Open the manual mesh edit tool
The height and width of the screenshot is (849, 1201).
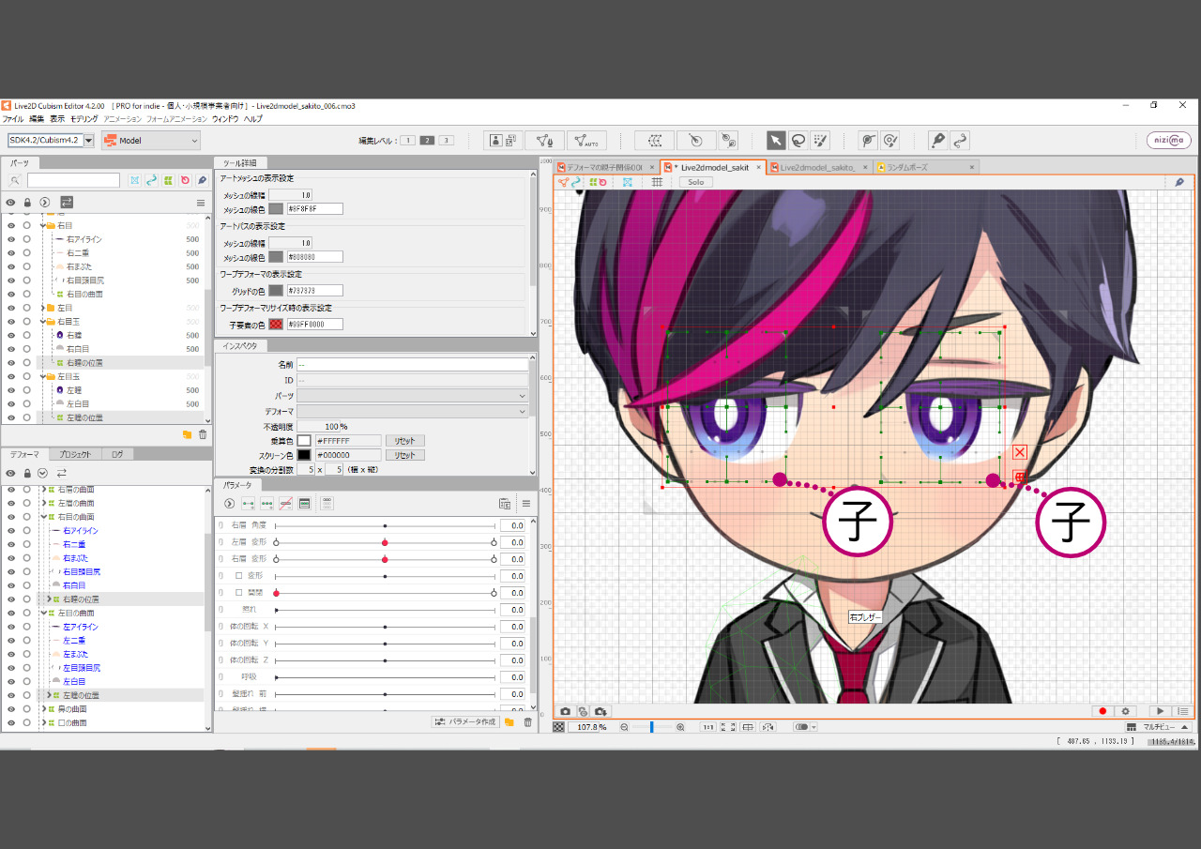point(544,141)
